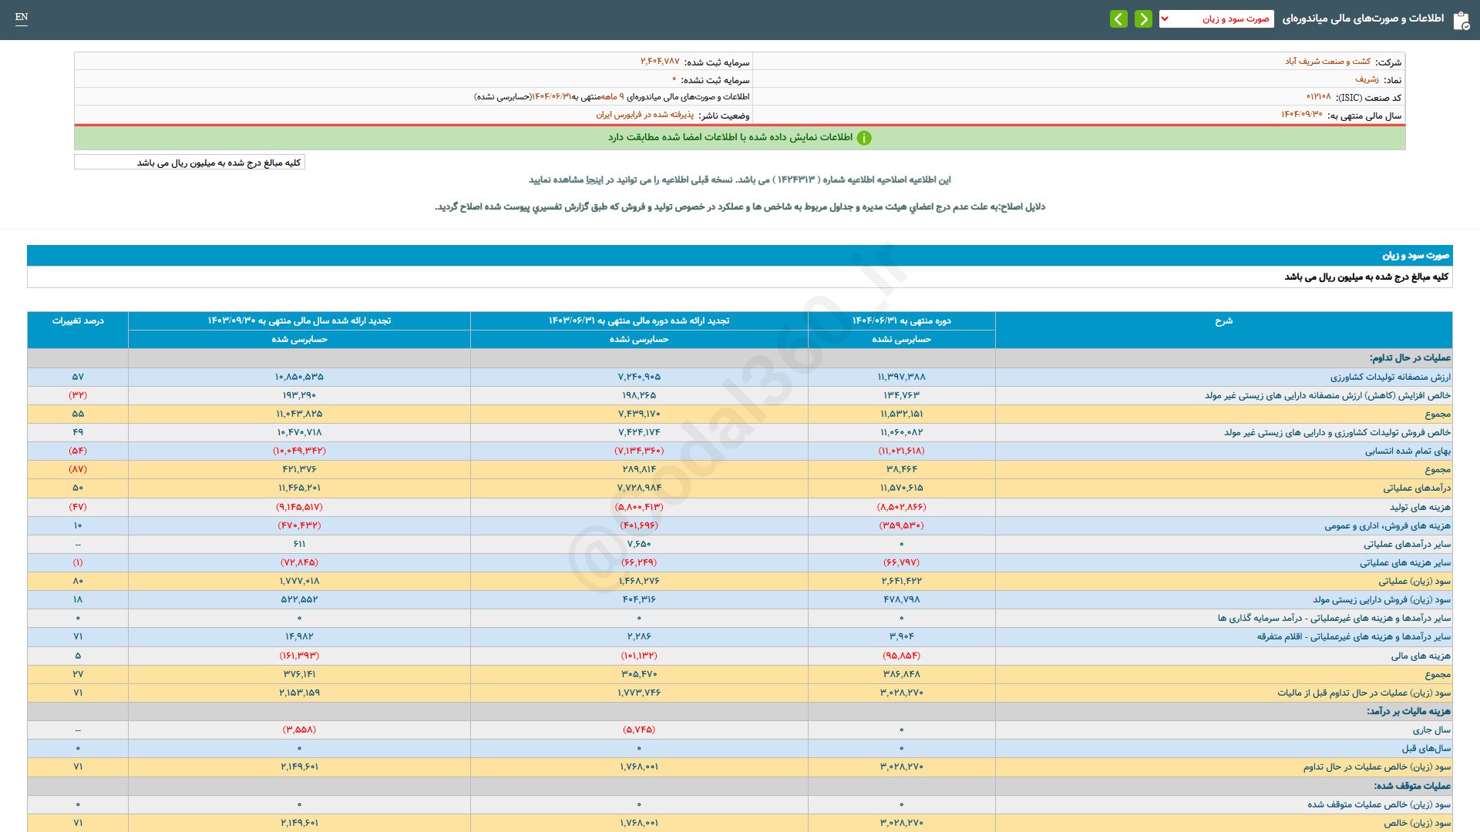This screenshot has width=1480, height=832.
Task: Click the publisher status پذیرفته شده در فرابورس ایران
Action: [644, 115]
